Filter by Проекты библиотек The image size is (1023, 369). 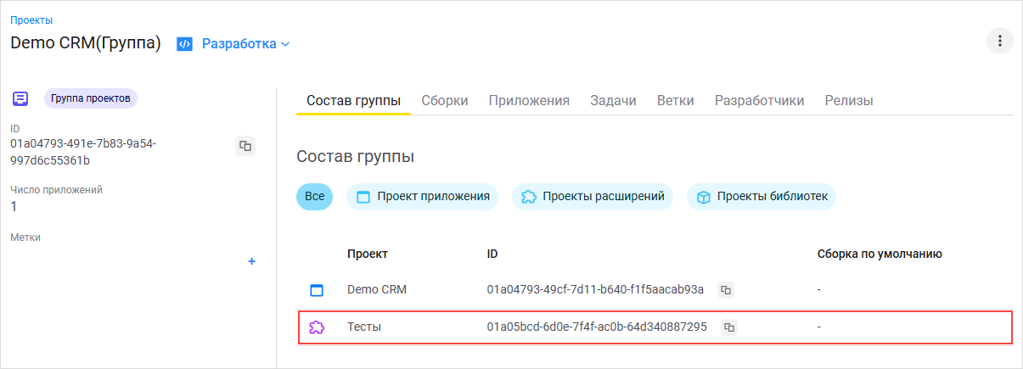(x=762, y=197)
